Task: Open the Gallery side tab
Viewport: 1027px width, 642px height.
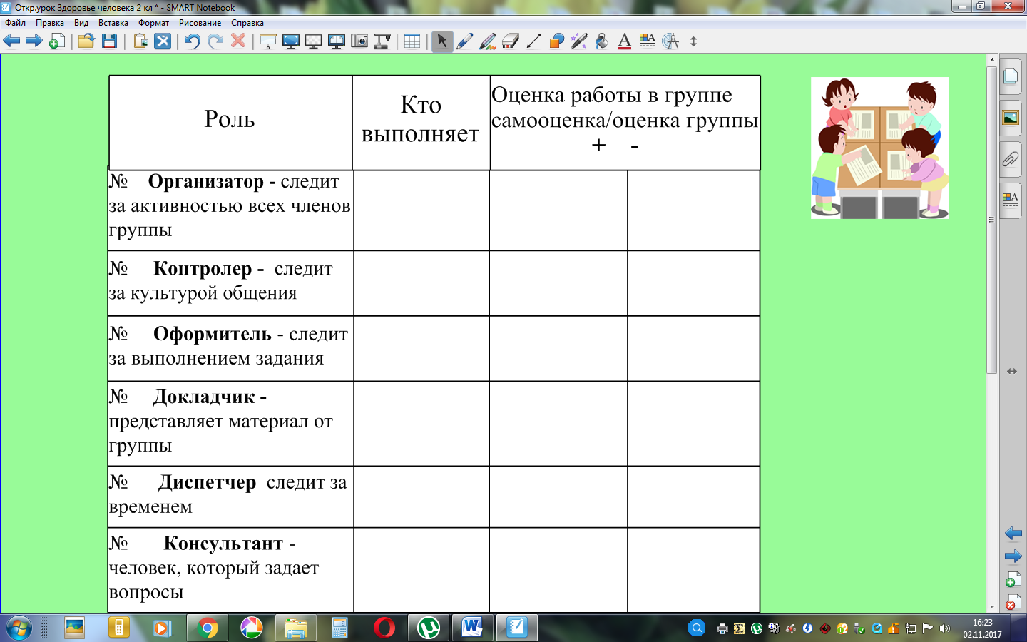Action: 1011,118
